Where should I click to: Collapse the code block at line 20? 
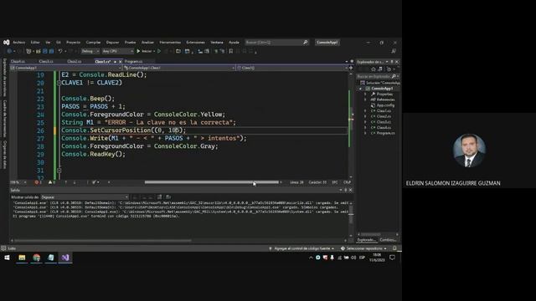pos(59,83)
